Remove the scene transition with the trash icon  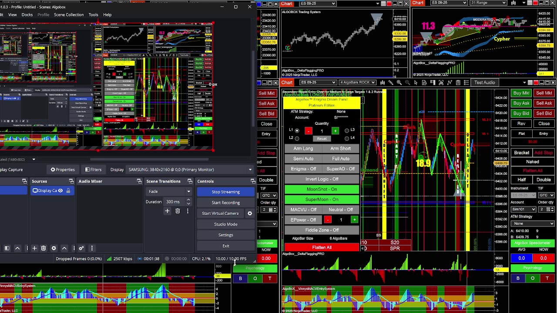tap(178, 211)
